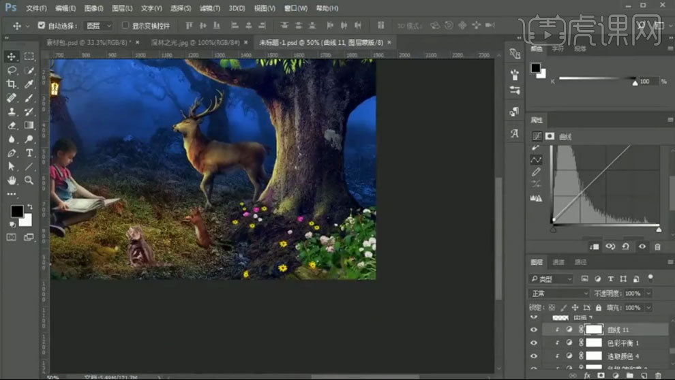
Task: Hide the 曲线 11 layer
Action: pos(534,330)
